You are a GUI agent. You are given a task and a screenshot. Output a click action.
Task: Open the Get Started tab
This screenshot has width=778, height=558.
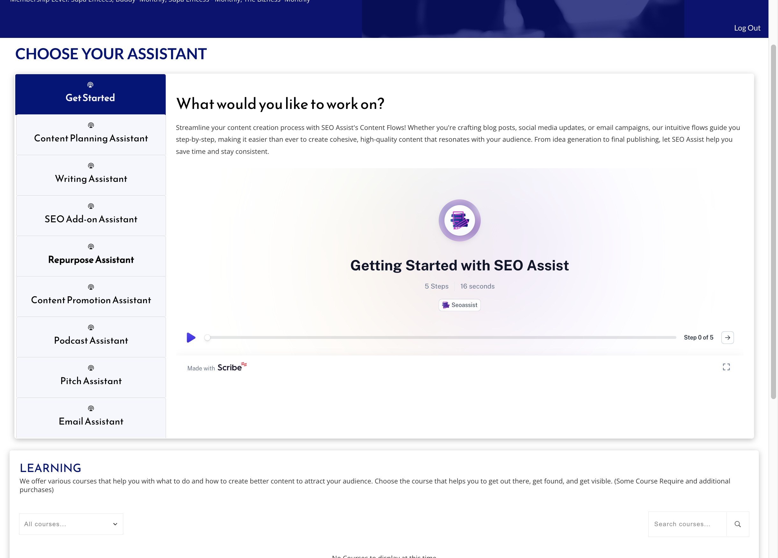pyautogui.click(x=90, y=94)
